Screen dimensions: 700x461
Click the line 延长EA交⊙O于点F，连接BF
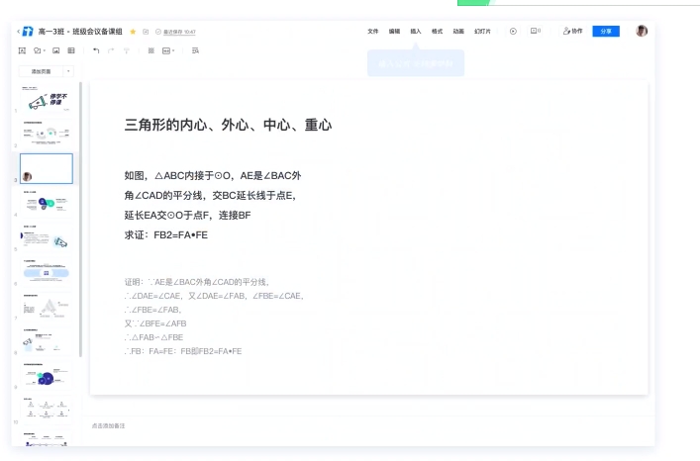click(x=187, y=216)
